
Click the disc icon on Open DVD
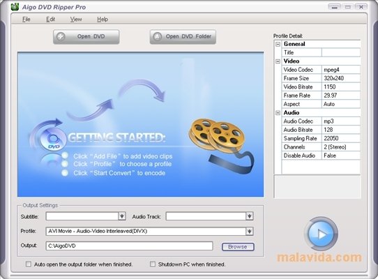[x=61, y=37]
